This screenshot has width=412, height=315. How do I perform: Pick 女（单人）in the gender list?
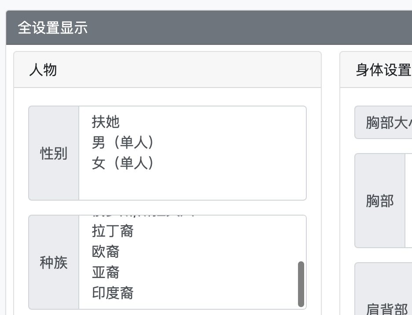(x=123, y=164)
